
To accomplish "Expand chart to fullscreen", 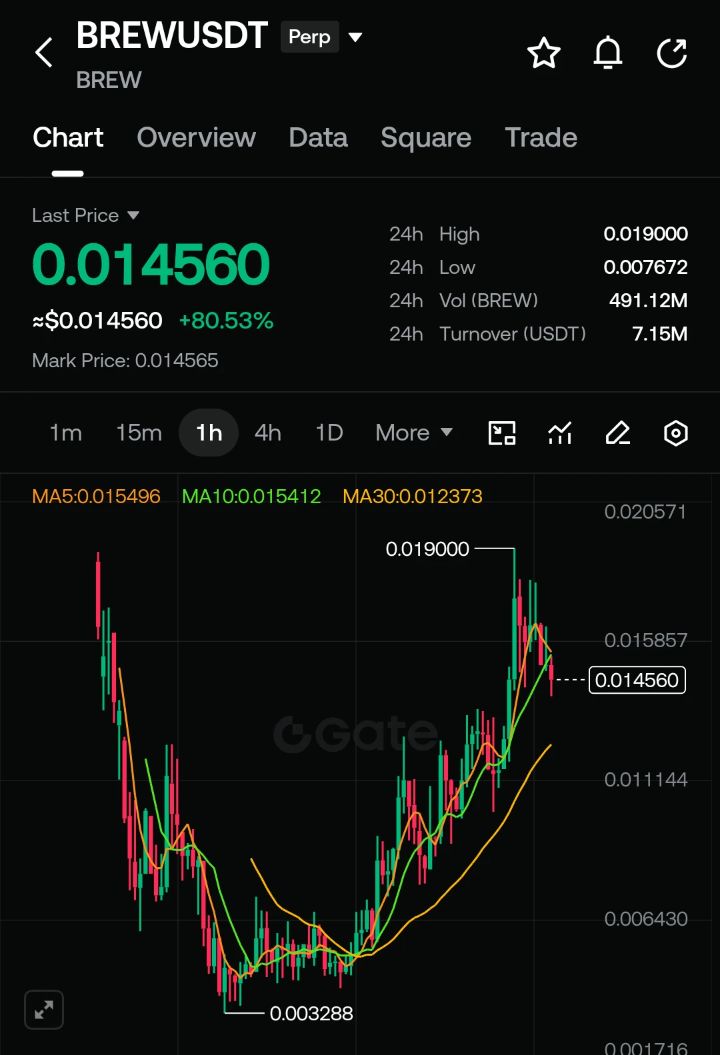I will pyautogui.click(x=44, y=1010).
